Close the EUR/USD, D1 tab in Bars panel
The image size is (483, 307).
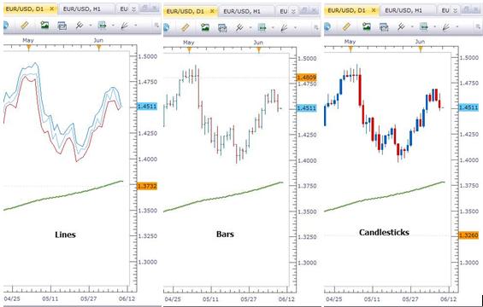tap(212, 11)
